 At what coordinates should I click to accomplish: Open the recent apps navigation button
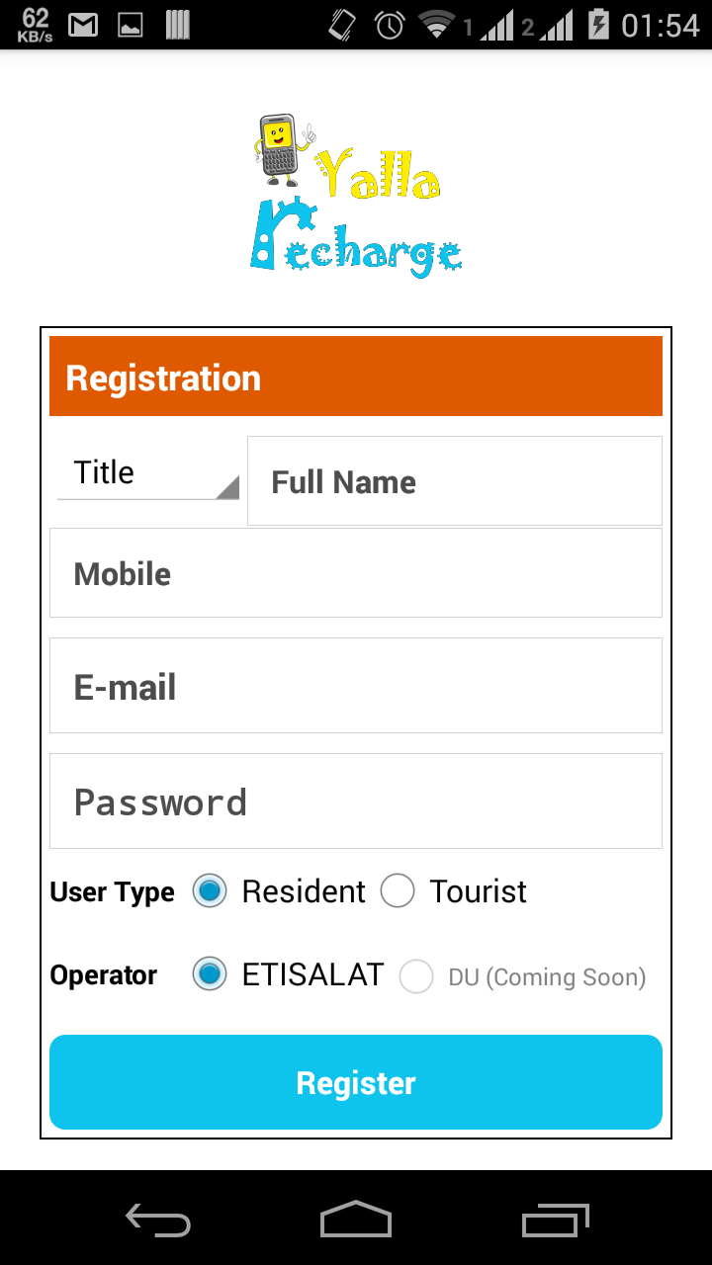pos(555,1220)
